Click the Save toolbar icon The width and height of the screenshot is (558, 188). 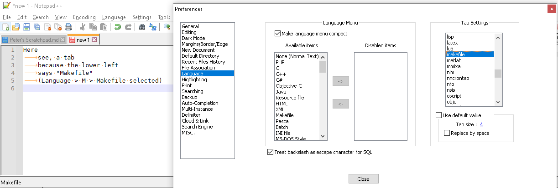pos(26,27)
